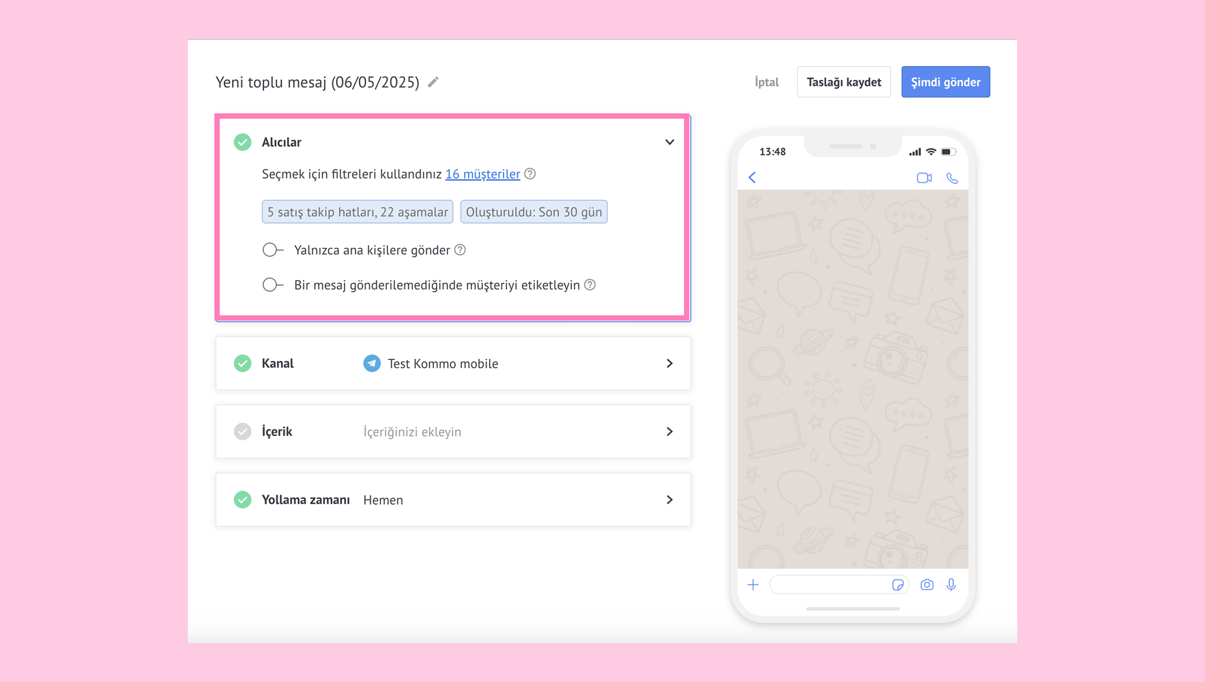Tap the sticker icon in message field

tap(898, 585)
